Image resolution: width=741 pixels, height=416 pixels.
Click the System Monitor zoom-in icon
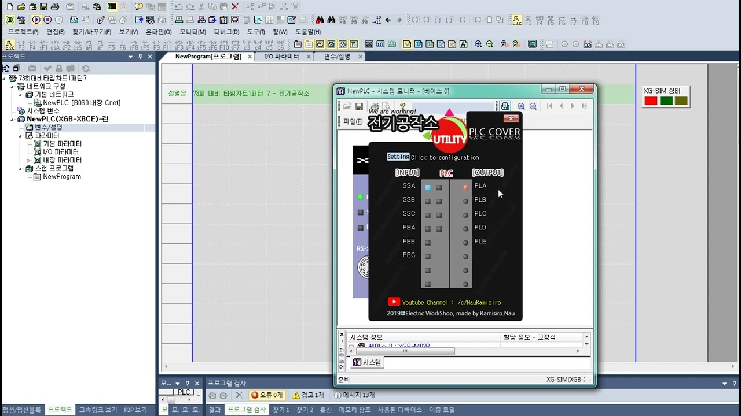tap(522, 106)
